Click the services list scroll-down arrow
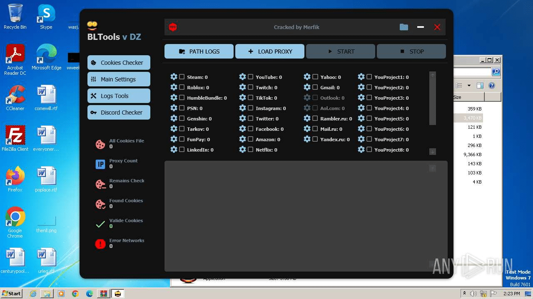This screenshot has height=299, width=533. 433,152
